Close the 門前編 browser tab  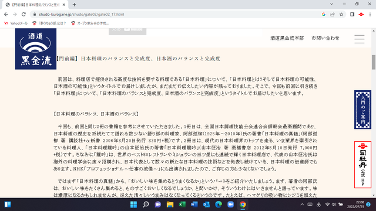click(64, 5)
